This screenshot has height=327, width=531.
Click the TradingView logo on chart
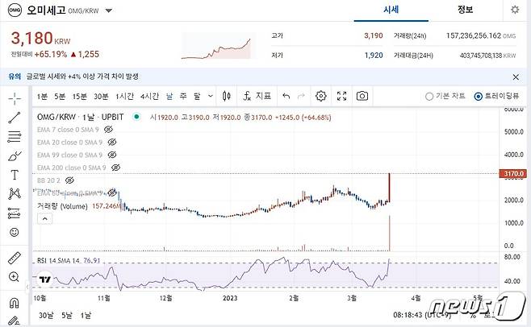click(x=44, y=279)
